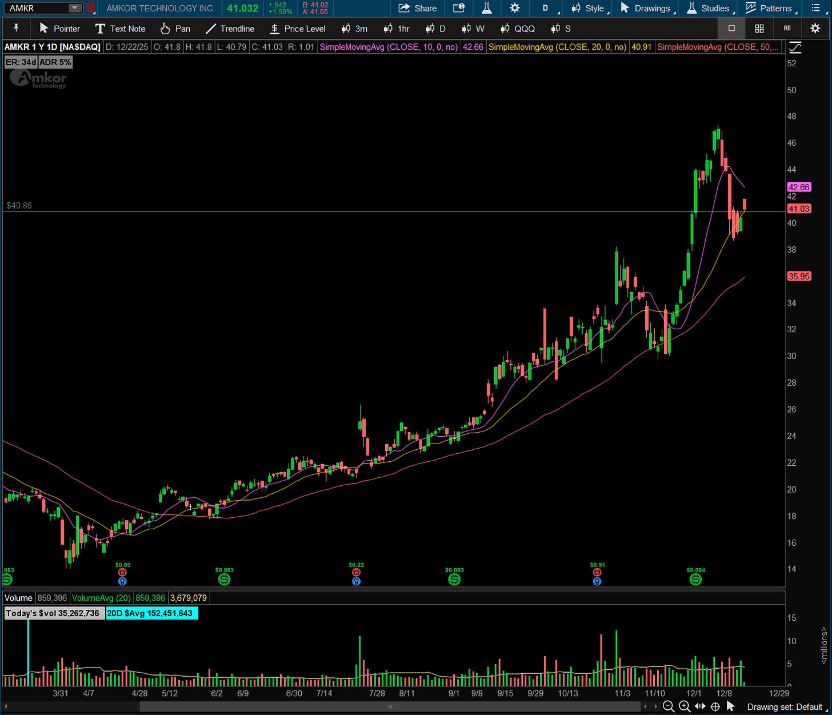Select single chart layout icon
The height and width of the screenshot is (715, 832).
731,28
